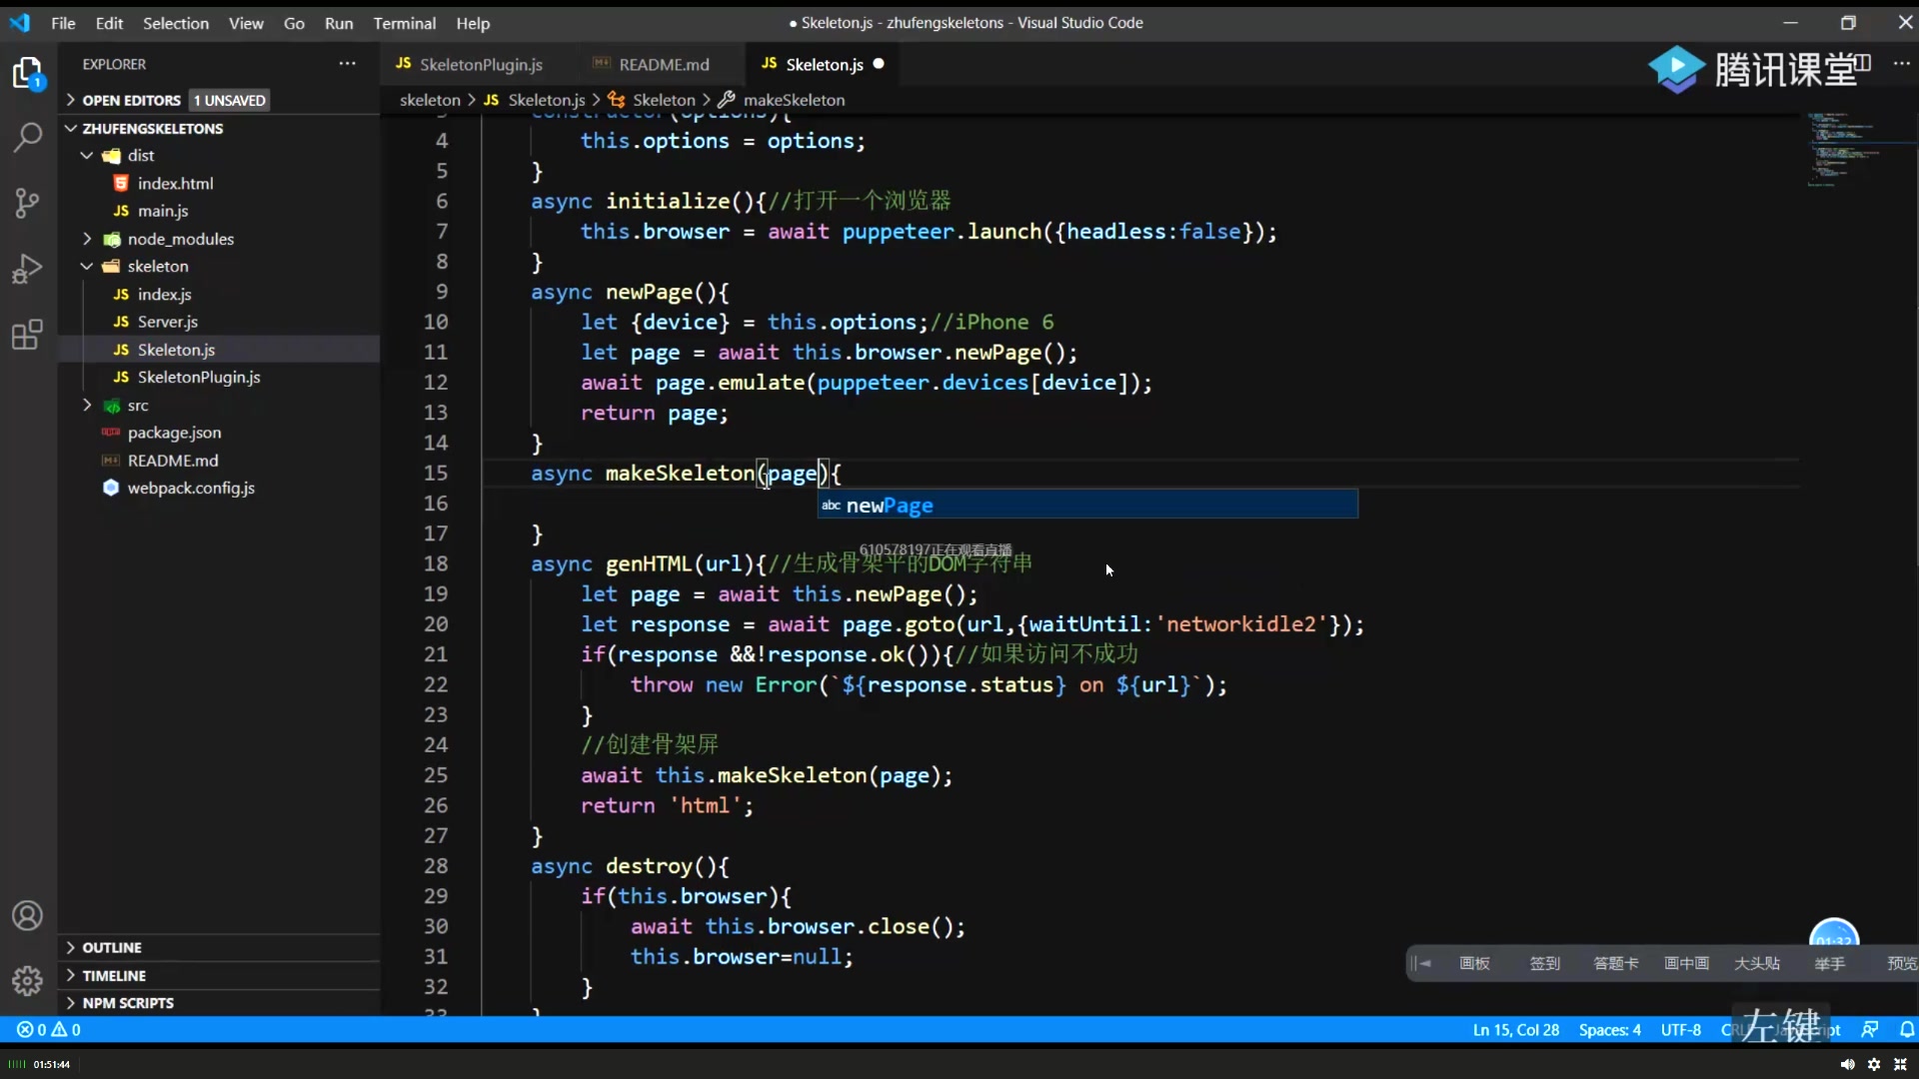Click the editor more actions ellipsis

(1901, 64)
